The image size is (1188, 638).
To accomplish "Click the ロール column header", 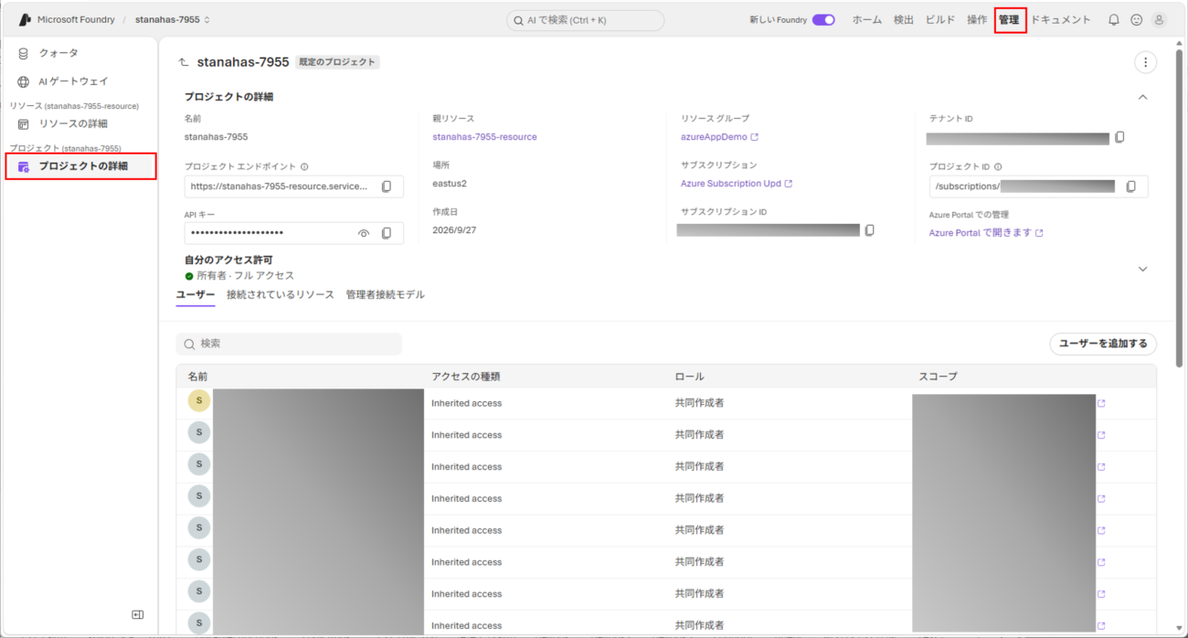I will click(689, 377).
